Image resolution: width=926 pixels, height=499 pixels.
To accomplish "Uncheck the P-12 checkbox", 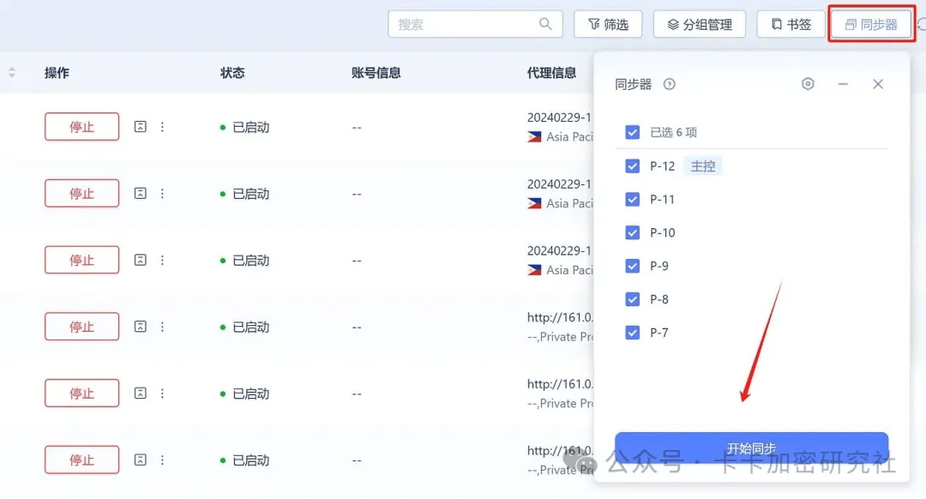I will [633, 166].
